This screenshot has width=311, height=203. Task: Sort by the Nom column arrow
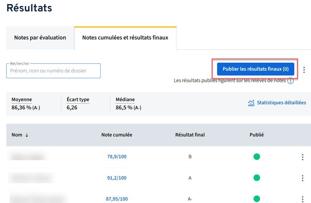point(27,135)
